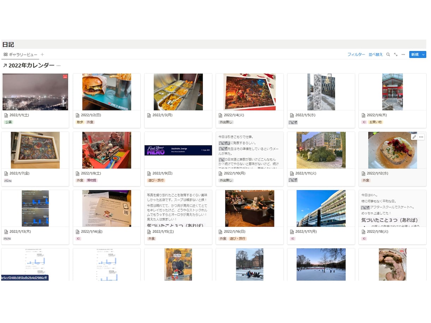Open Christmas tree pile photo 2022/1/11(火)
Screen dimensions: 431x323
point(321,150)
